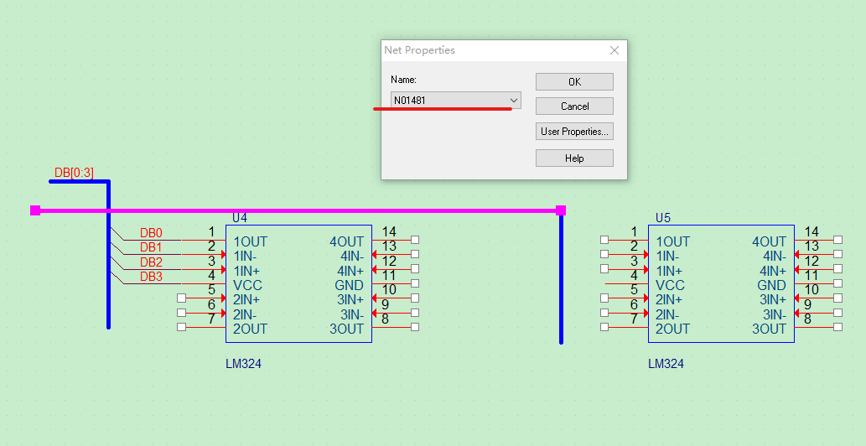This screenshot has width=866, height=446.
Task: Grab the magenta wire's left end handle
Action: pyautogui.click(x=35, y=210)
